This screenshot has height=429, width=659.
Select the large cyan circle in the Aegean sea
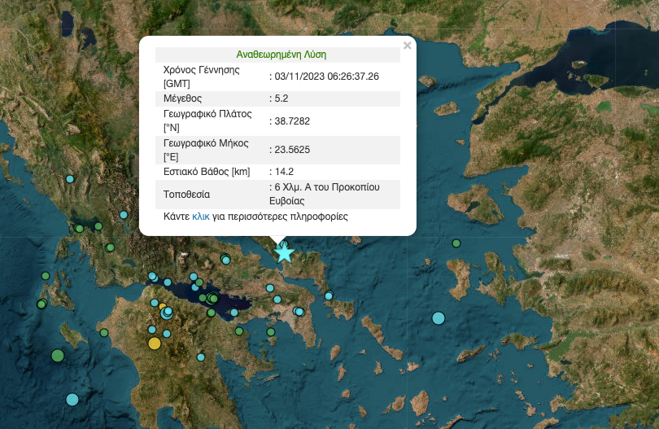point(439,318)
